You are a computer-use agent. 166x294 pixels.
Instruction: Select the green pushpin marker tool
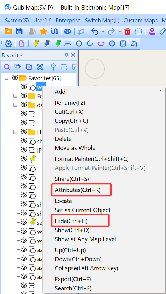(58, 43)
